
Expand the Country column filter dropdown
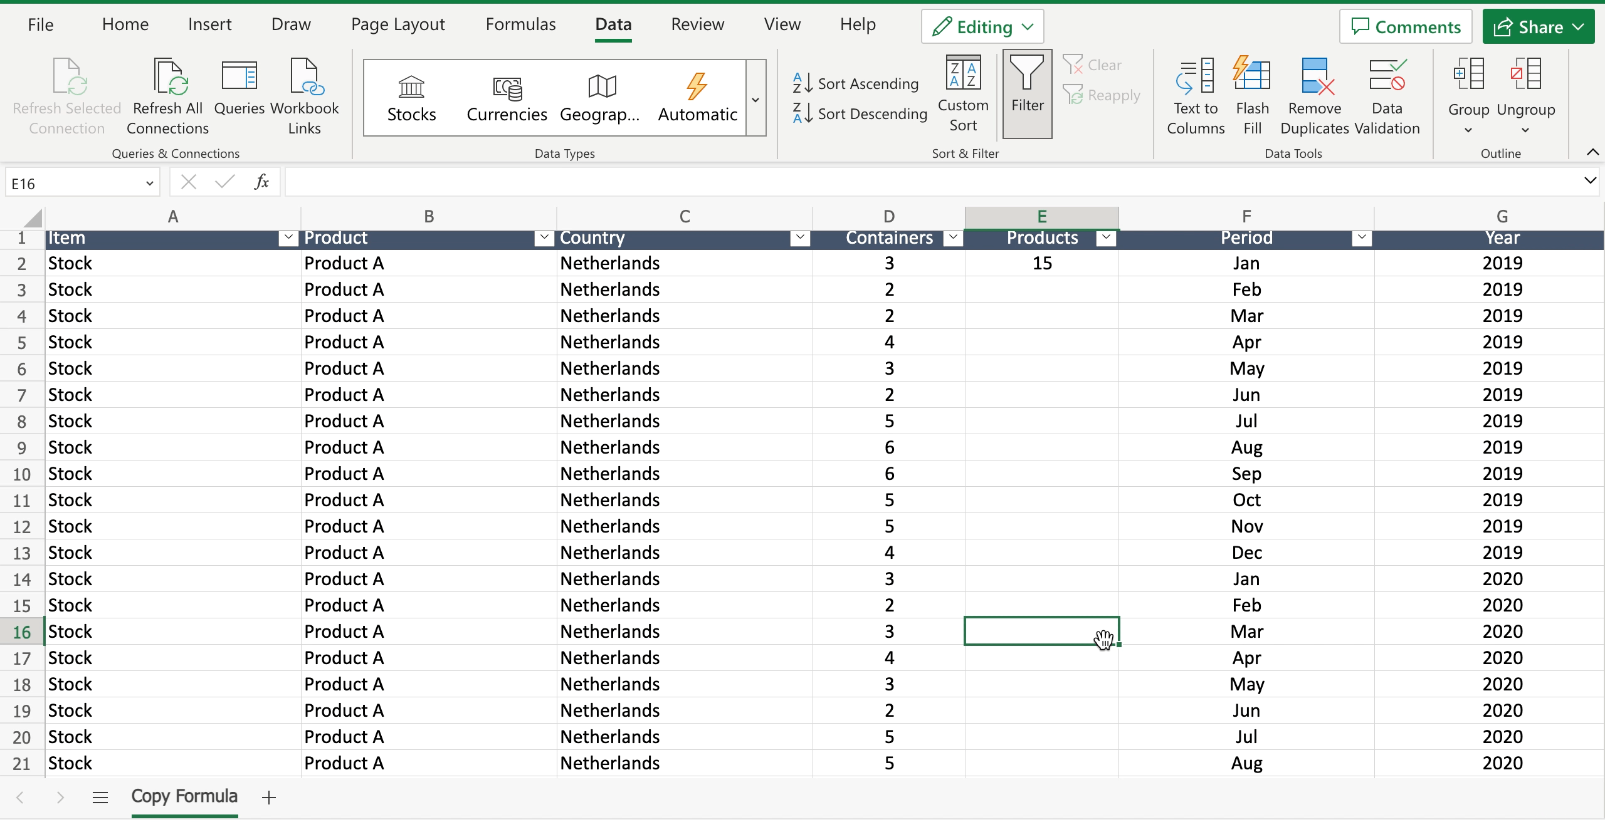click(801, 238)
